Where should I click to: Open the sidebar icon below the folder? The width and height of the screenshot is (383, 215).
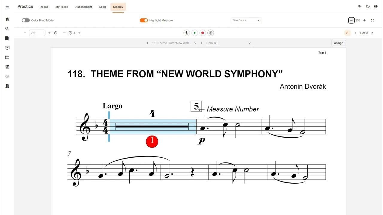coord(7,67)
